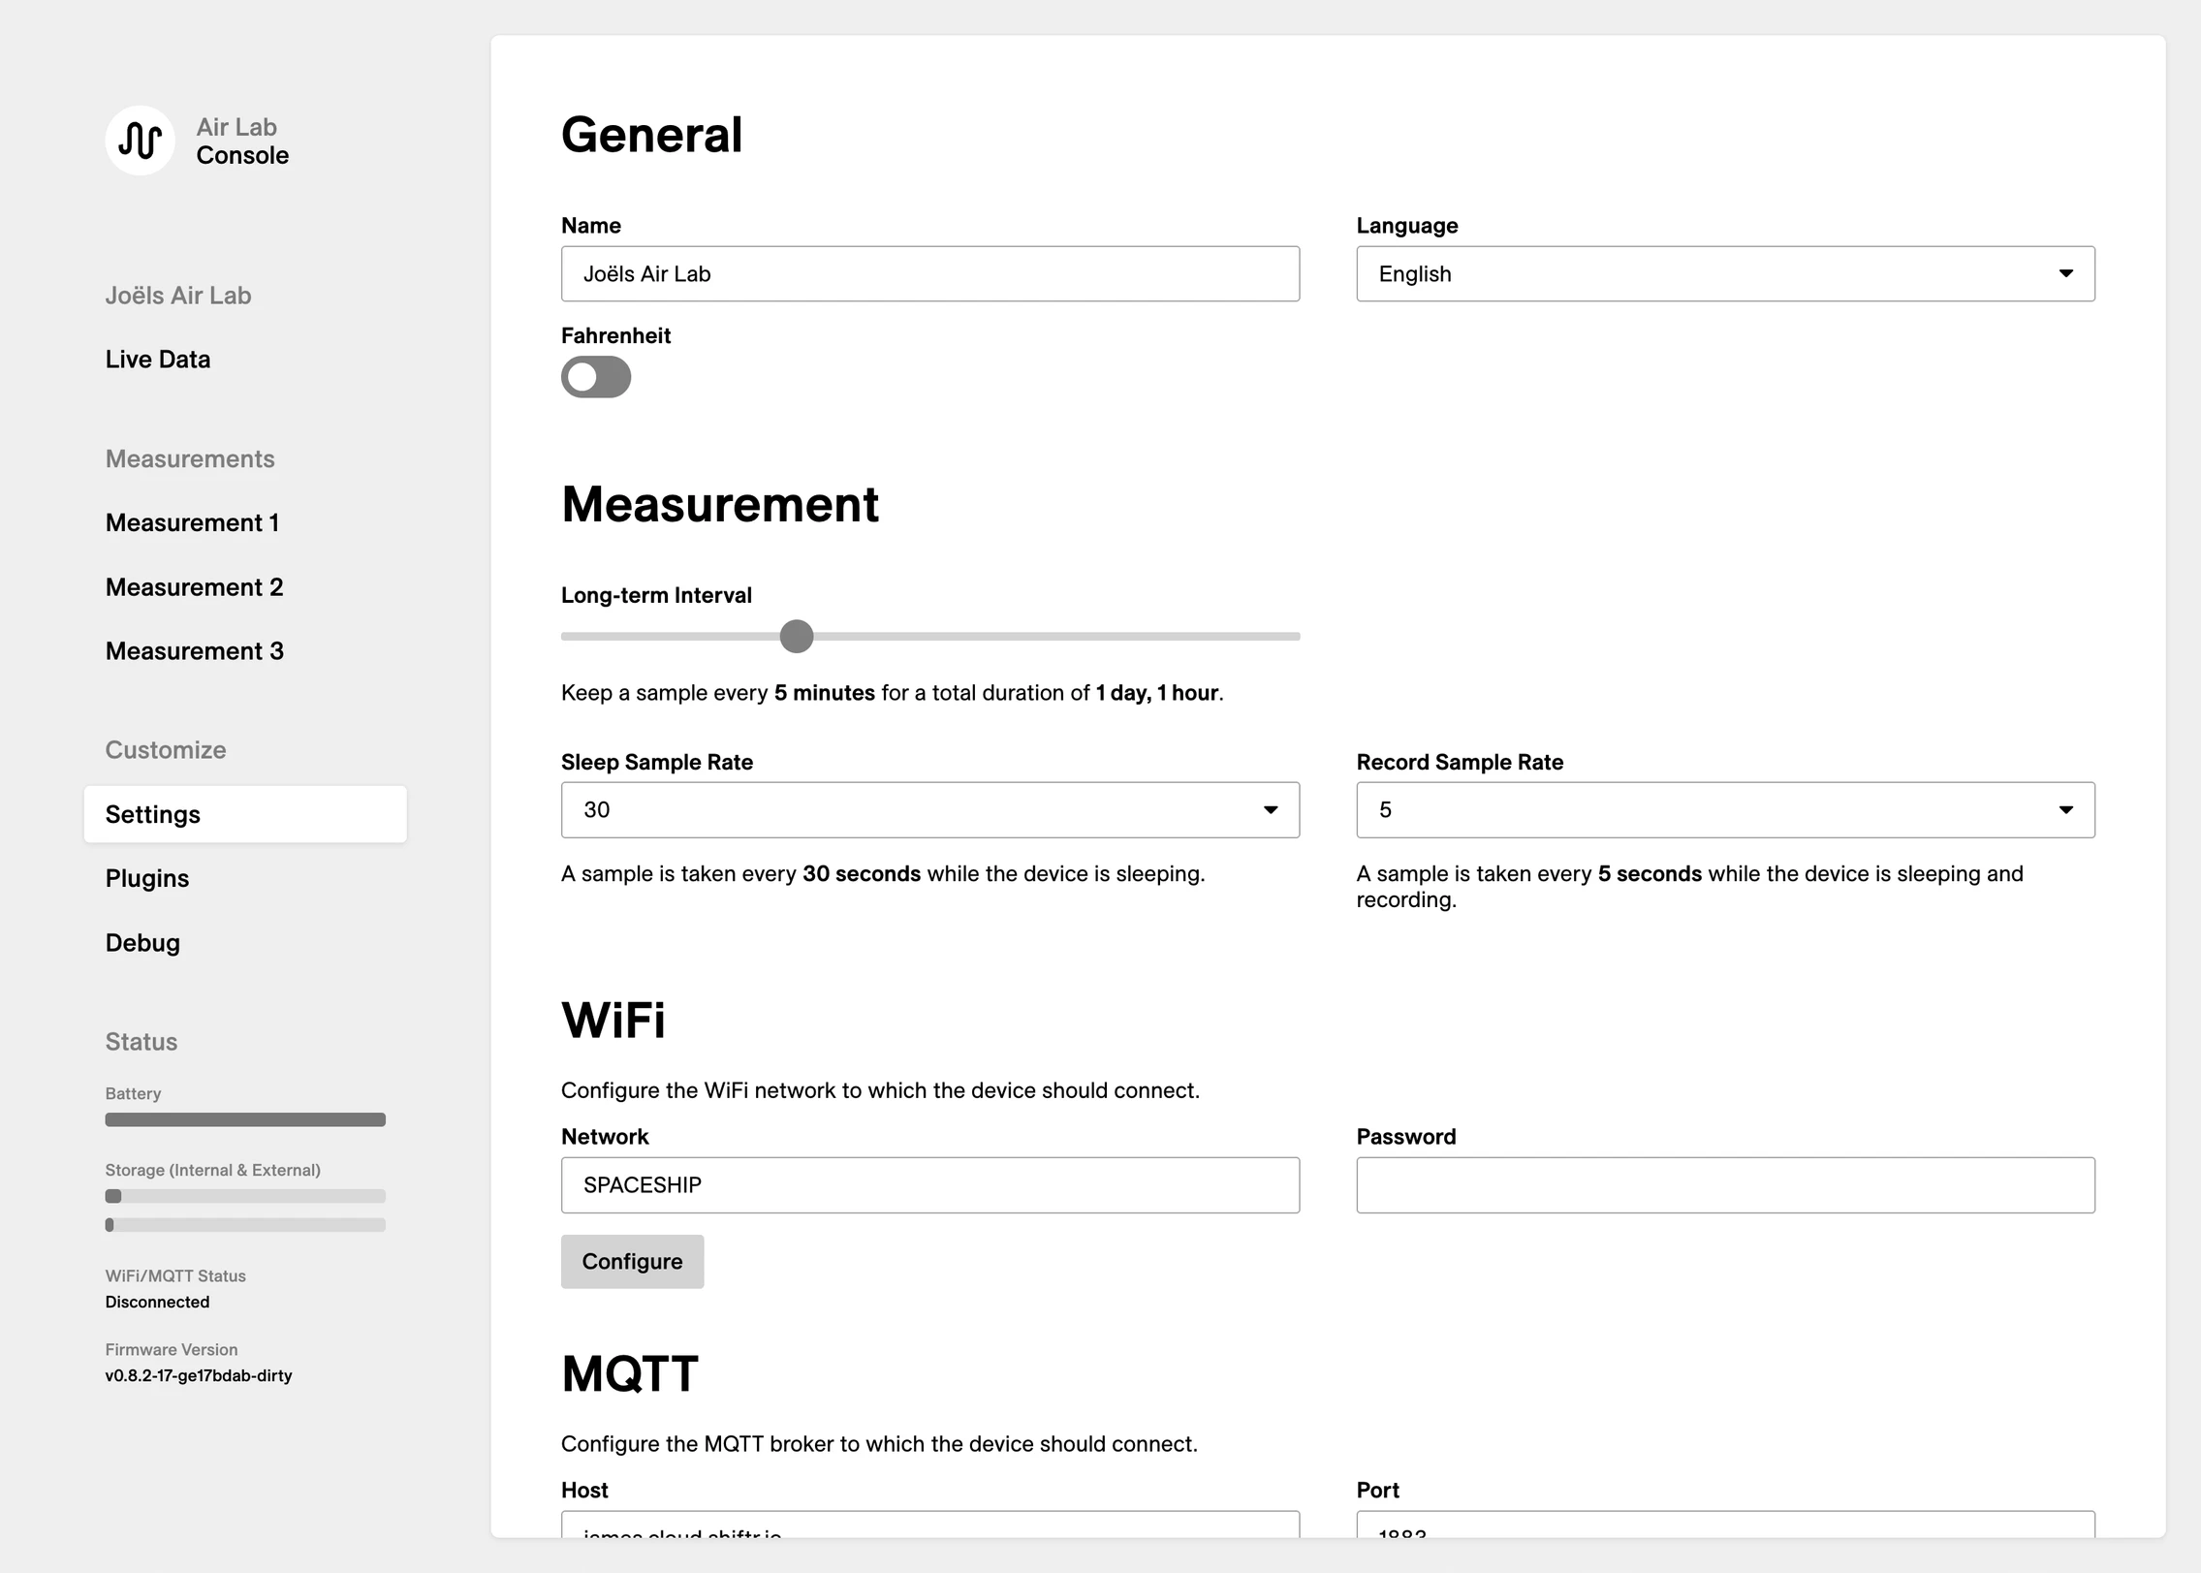The image size is (2201, 1573).
Task: Open Measurement 3 from sidebar
Action: [194, 650]
